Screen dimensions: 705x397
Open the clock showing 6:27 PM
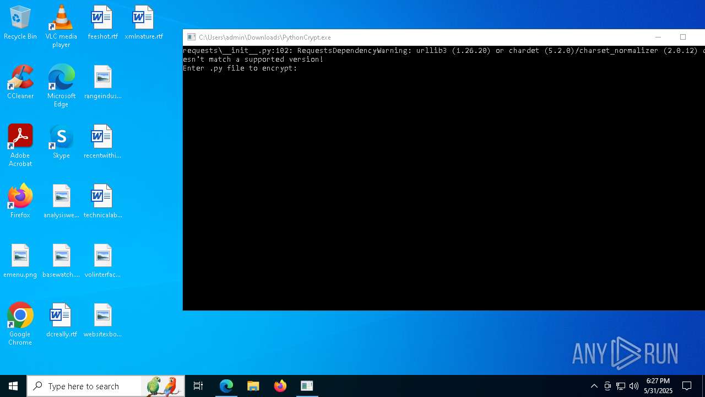[x=658, y=386]
